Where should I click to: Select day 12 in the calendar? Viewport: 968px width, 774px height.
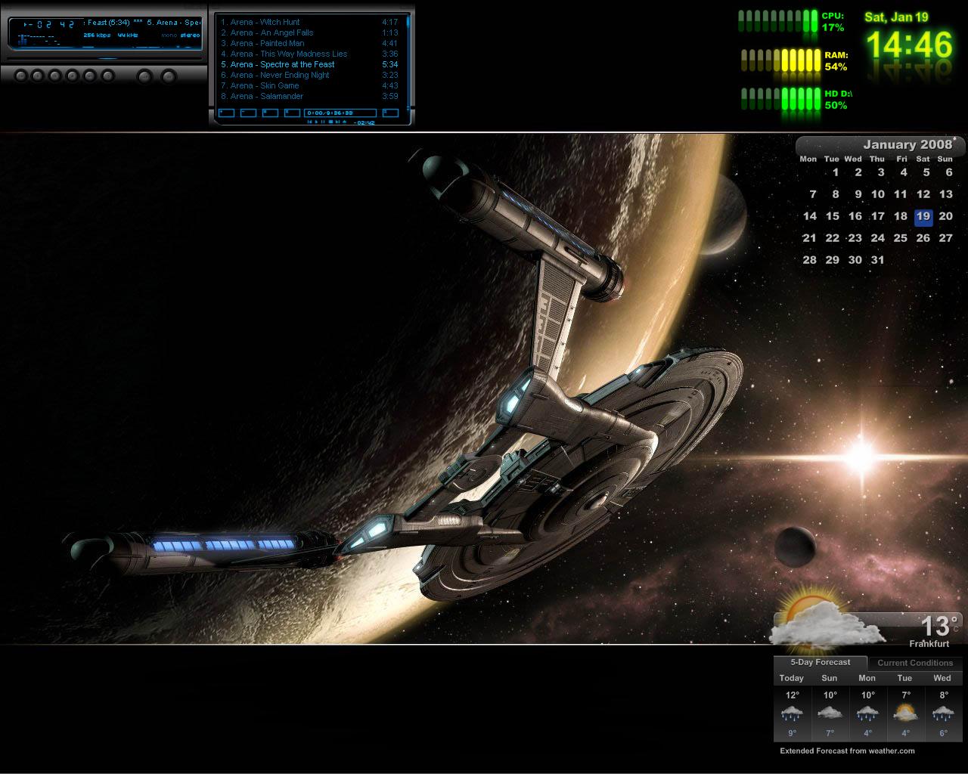(923, 194)
